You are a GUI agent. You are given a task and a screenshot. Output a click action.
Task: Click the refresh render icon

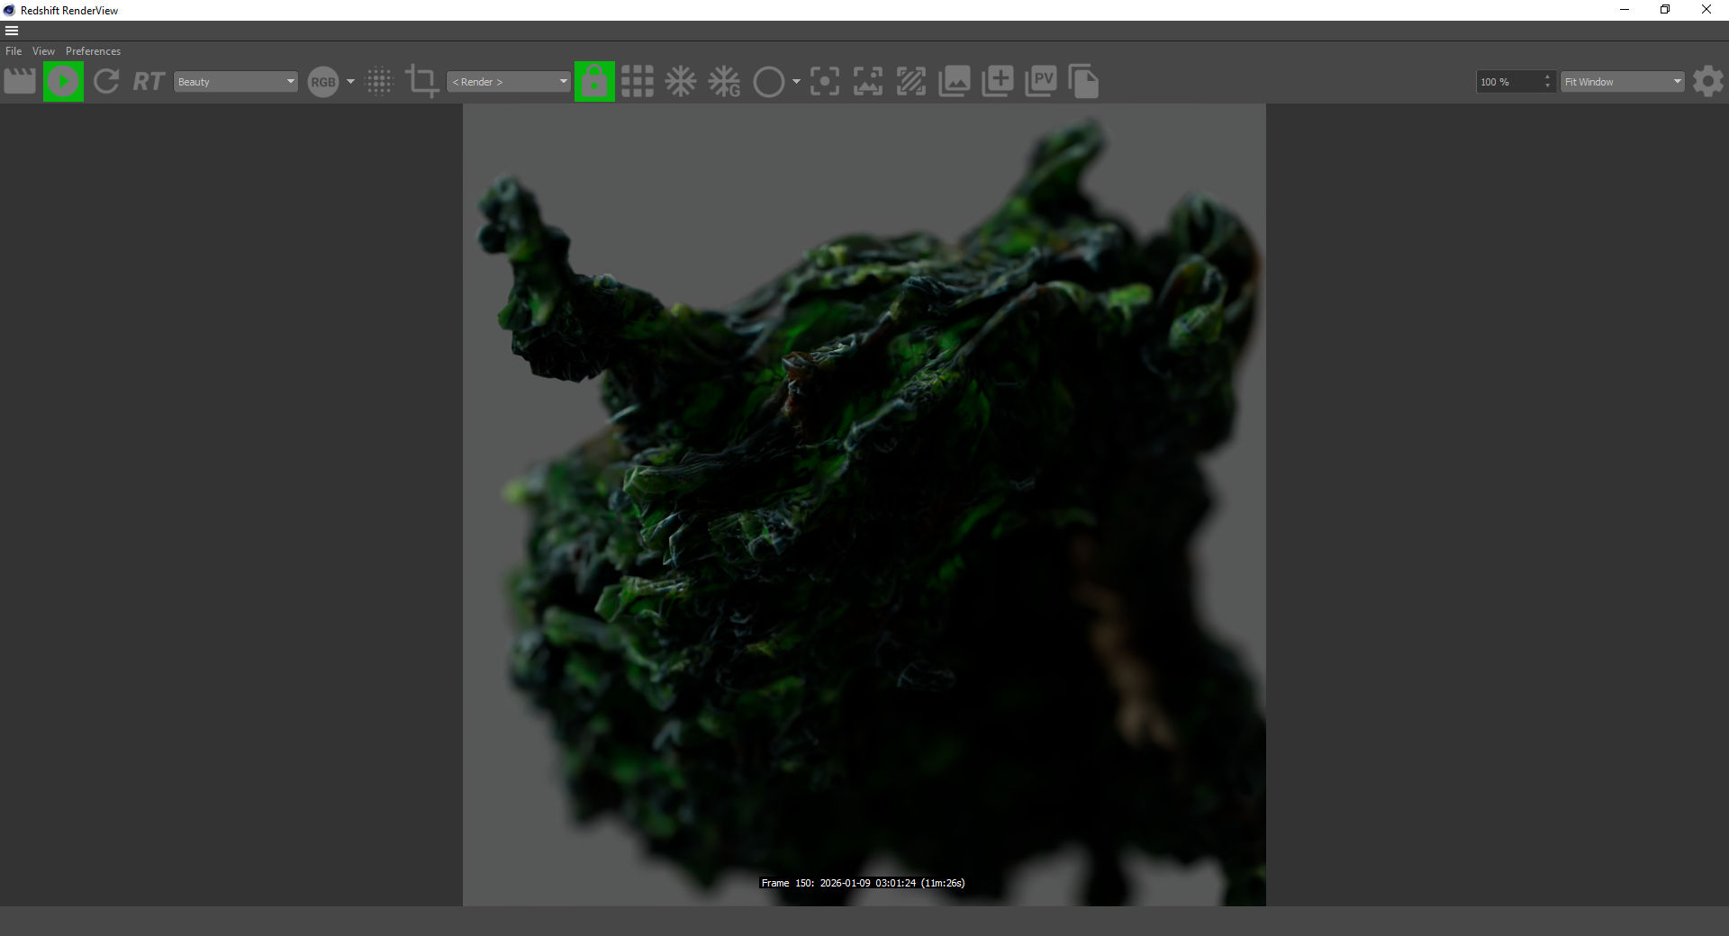tap(106, 82)
